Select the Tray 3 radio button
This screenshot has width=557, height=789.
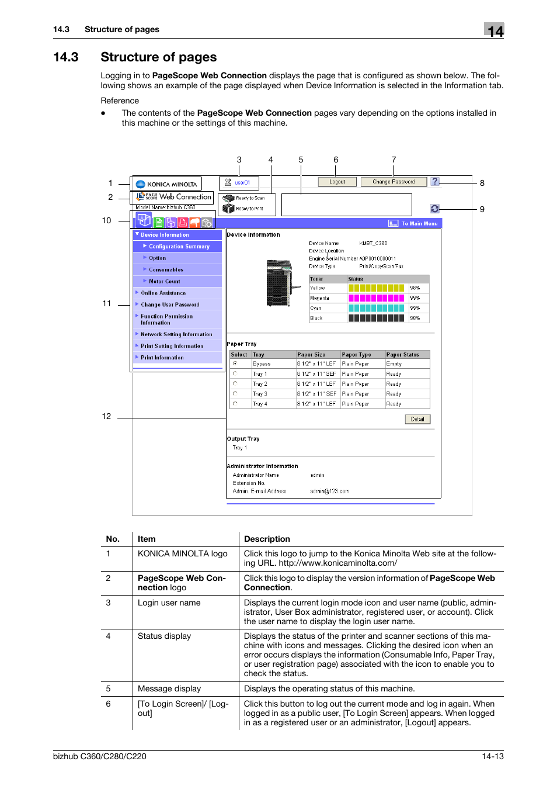235,393
